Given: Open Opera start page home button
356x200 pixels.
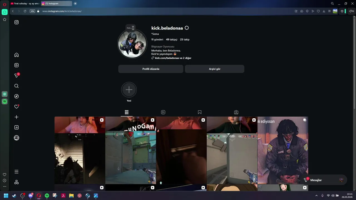Looking at the screenshot, I should pyautogui.click(x=4, y=12).
